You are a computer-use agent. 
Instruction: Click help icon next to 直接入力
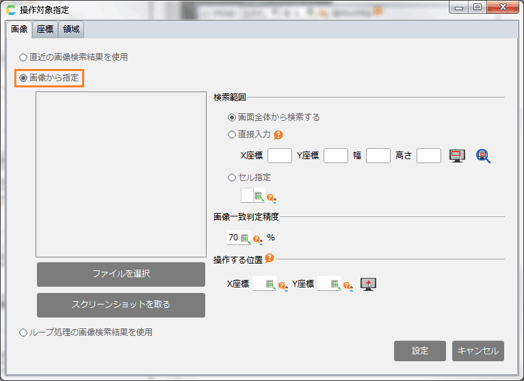click(x=278, y=135)
